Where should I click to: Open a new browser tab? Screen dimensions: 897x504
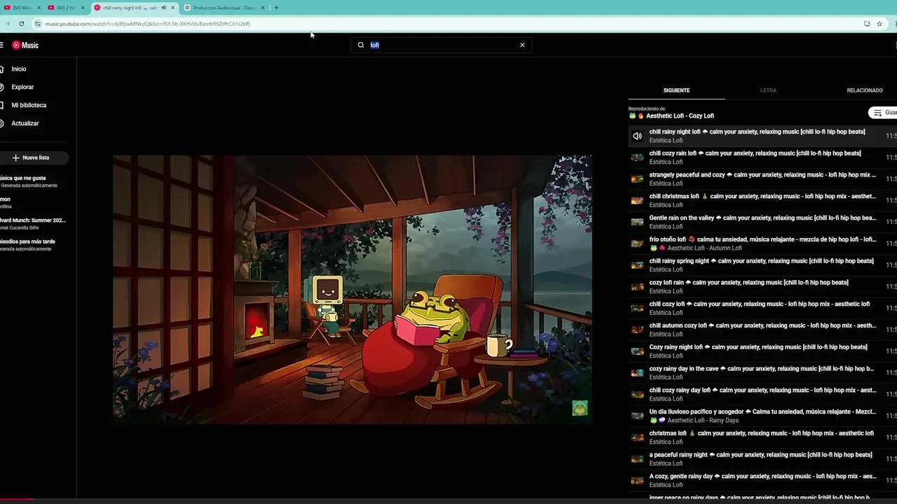pyautogui.click(x=276, y=8)
